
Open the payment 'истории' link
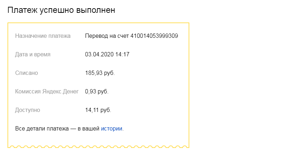tap(112, 128)
